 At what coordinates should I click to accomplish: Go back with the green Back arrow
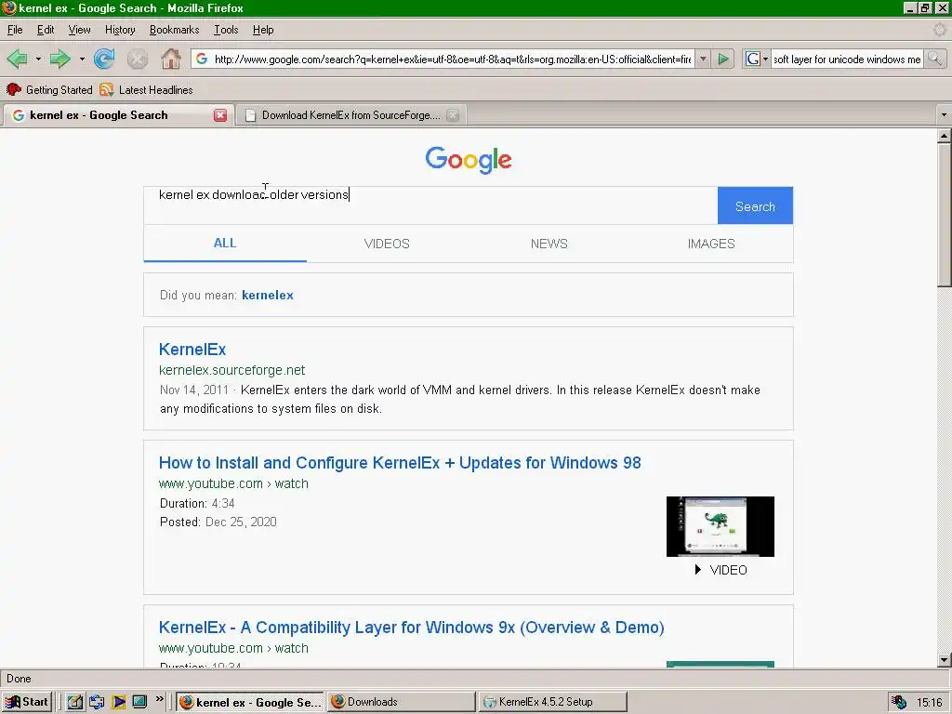tap(17, 59)
